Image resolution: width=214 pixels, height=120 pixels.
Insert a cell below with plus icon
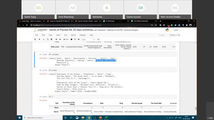pyautogui.click(x=39, y=39)
